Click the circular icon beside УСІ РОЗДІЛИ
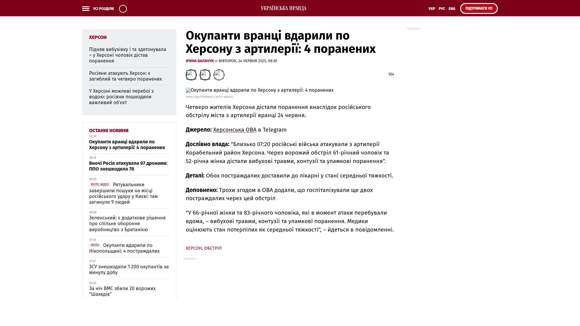 123,9
